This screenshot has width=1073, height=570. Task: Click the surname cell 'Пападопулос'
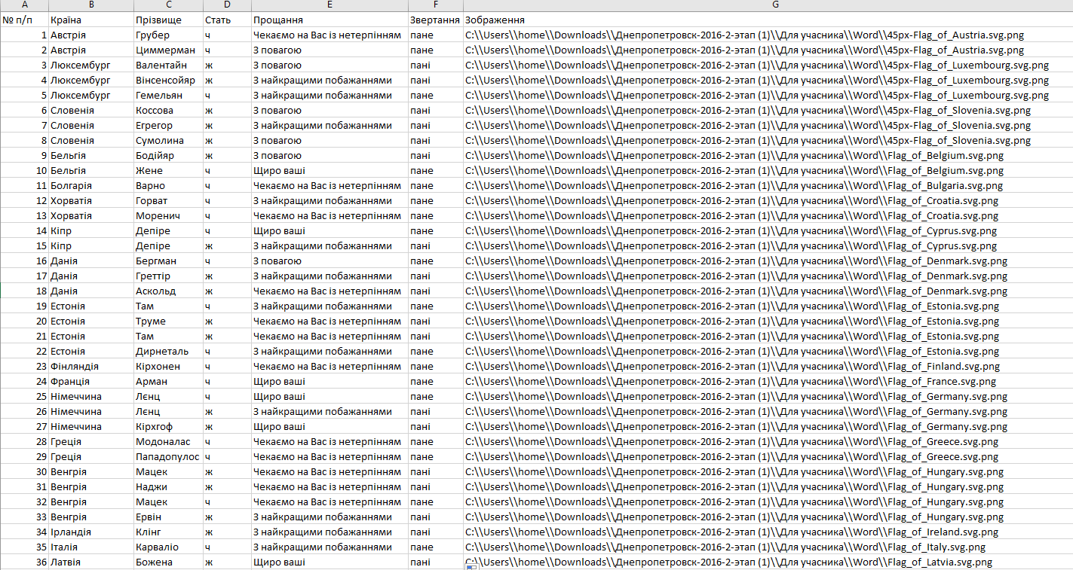click(x=167, y=456)
